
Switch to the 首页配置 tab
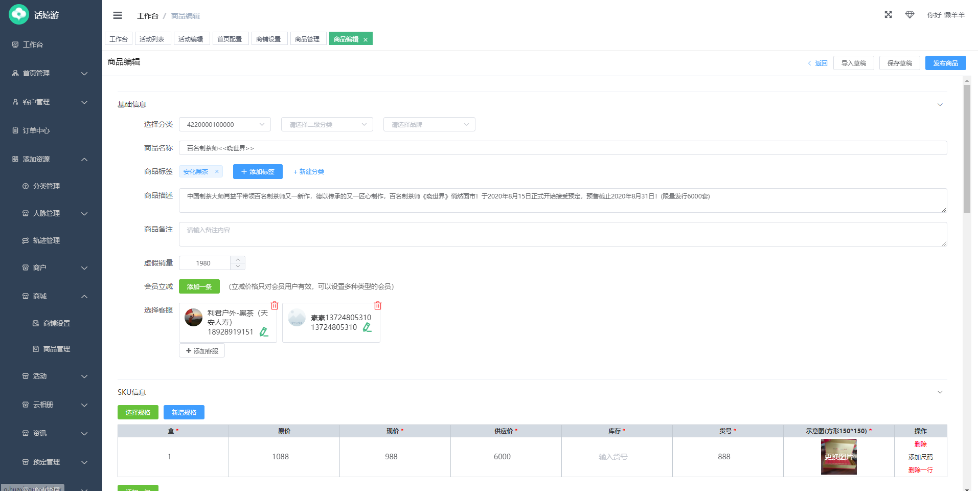click(230, 39)
